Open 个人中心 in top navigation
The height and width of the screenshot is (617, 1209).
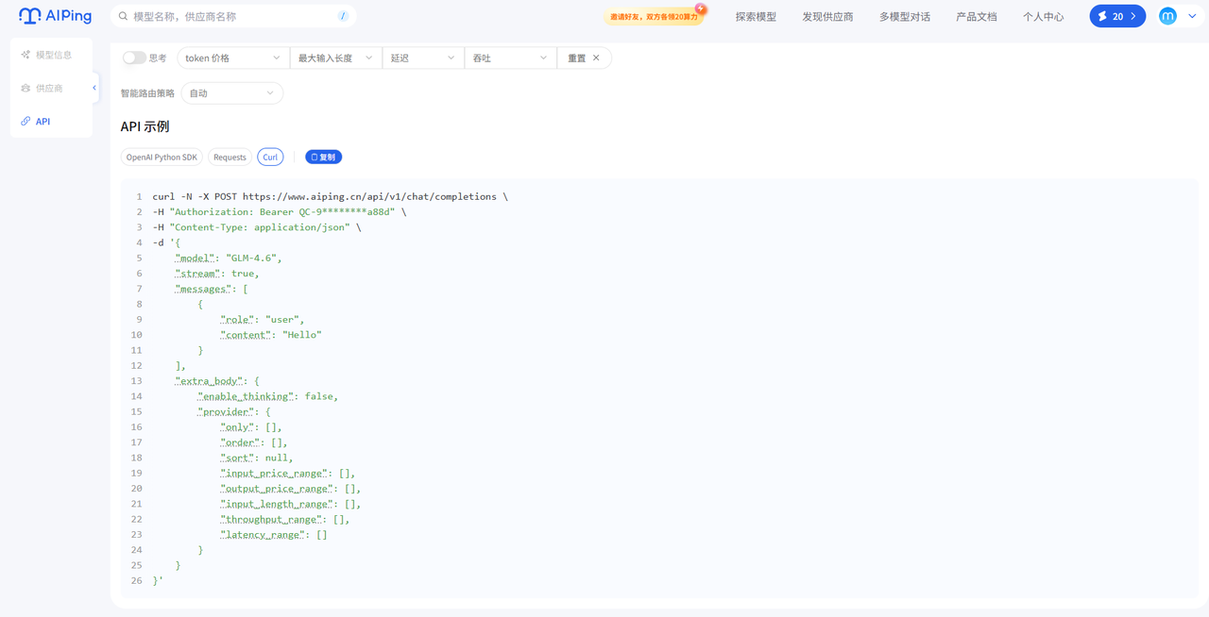pyautogui.click(x=1043, y=17)
